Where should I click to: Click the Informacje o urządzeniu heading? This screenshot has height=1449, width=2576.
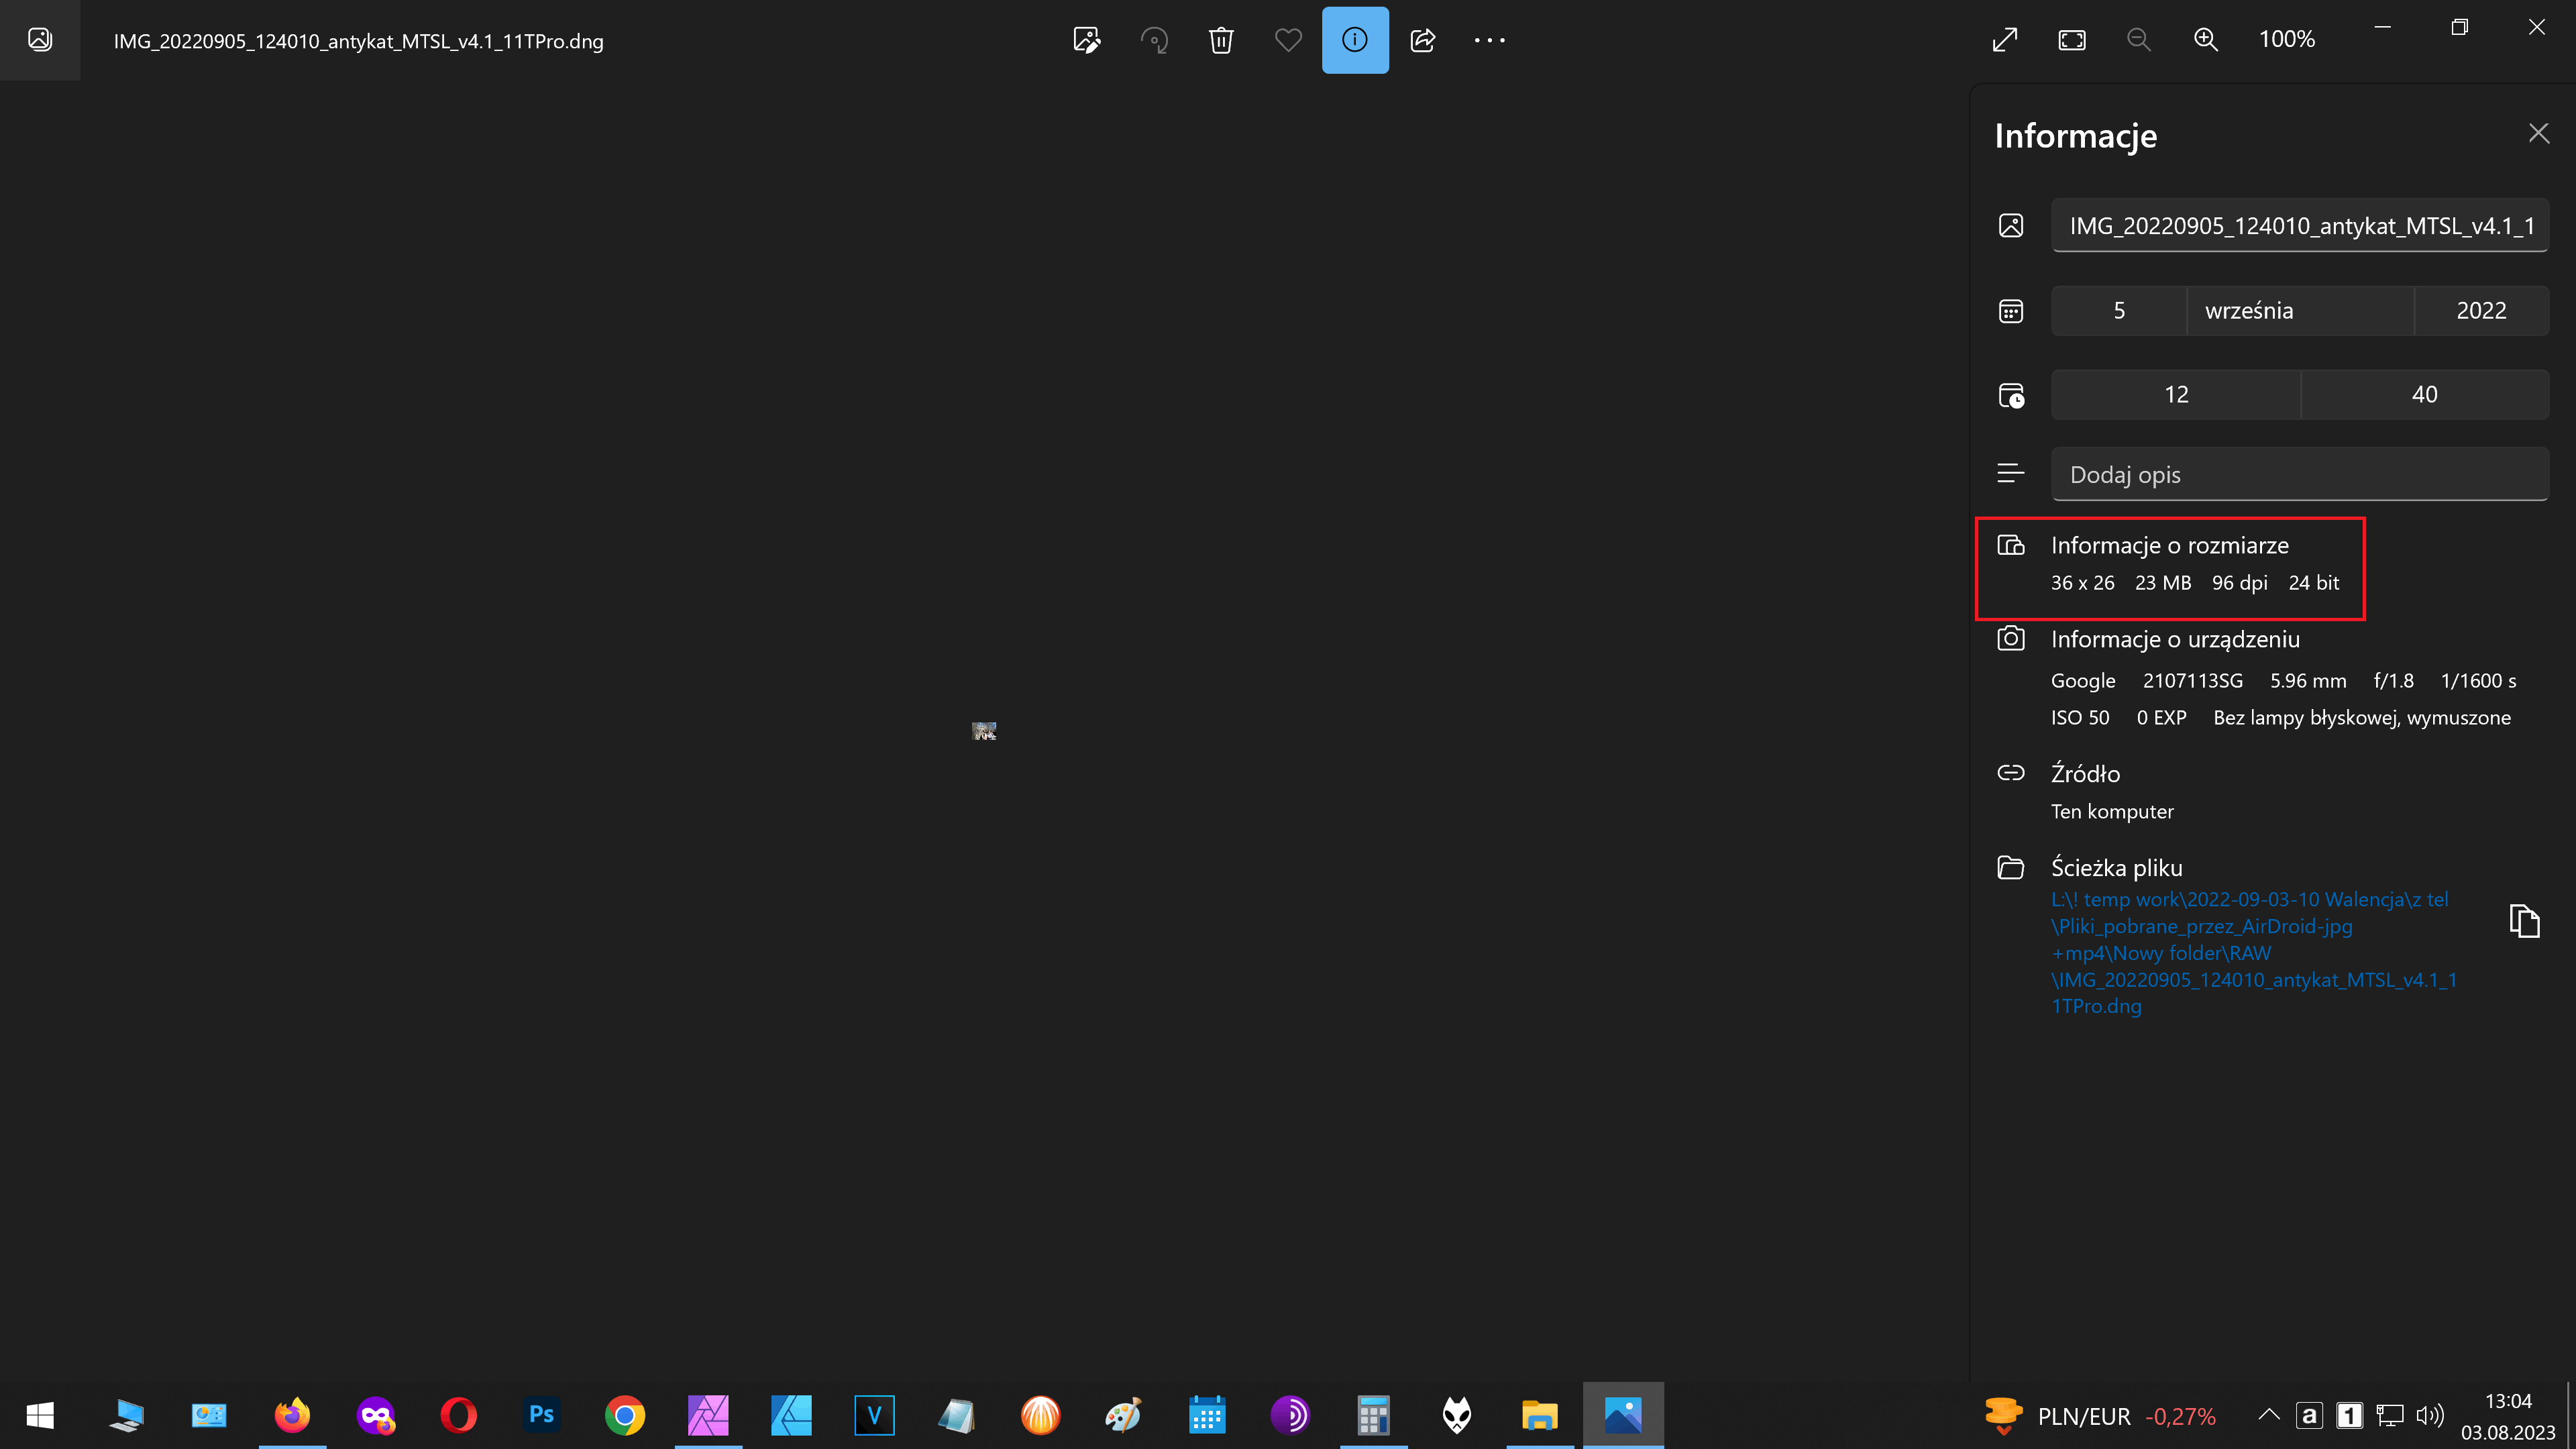[2175, 640]
